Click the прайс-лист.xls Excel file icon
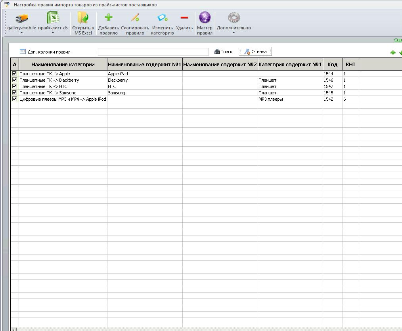The height and width of the screenshot is (331, 402). coord(53,17)
